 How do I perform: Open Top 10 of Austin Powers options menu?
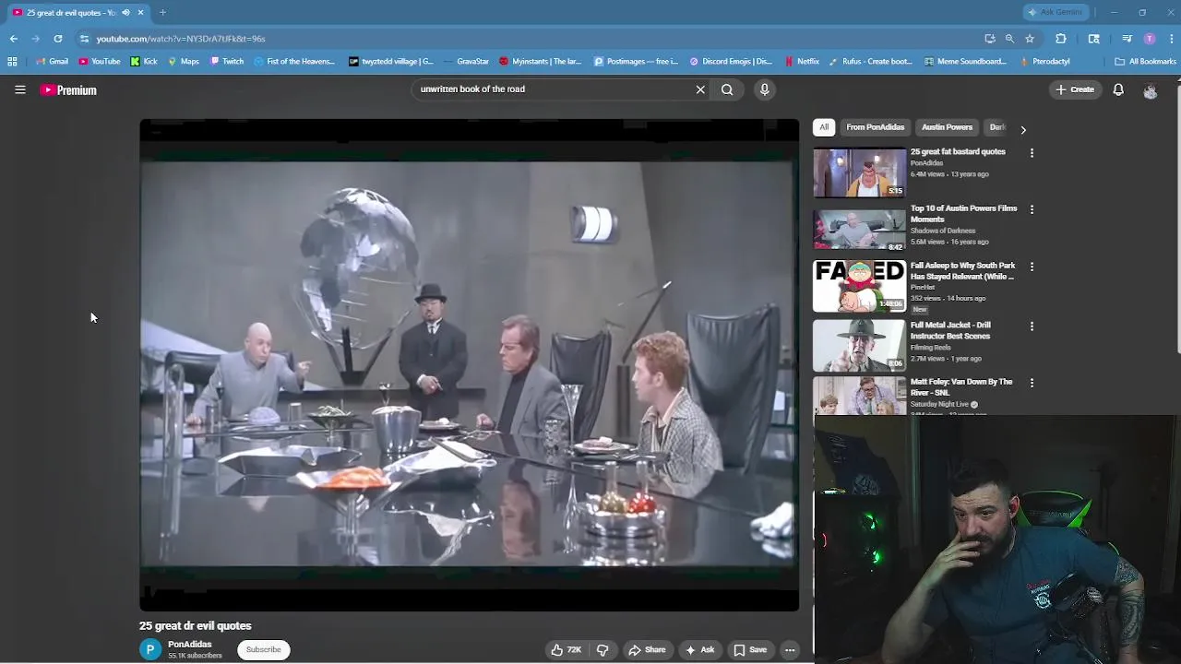pyautogui.click(x=1032, y=209)
